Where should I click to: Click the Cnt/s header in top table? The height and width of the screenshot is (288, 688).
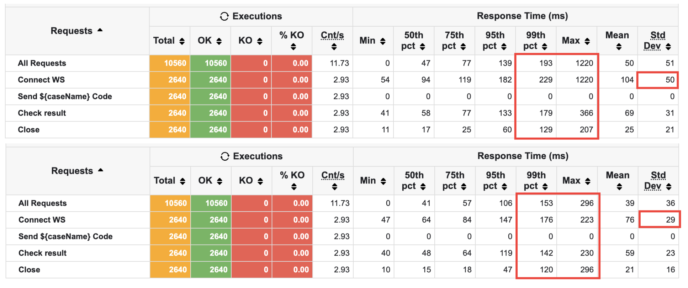pyautogui.click(x=332, y=35)
